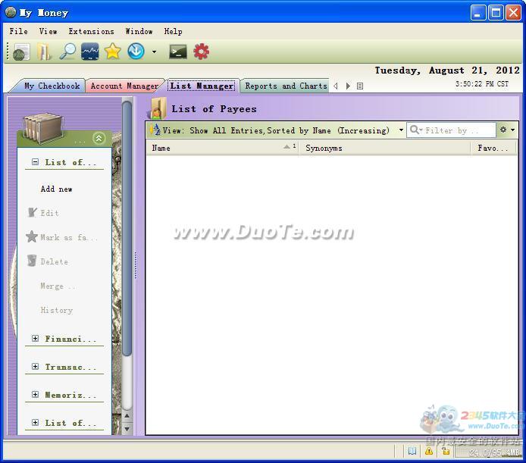This screenshot has height=463, width=526.
Task: Click the lock status bar icon
Action: click(446, 451)
